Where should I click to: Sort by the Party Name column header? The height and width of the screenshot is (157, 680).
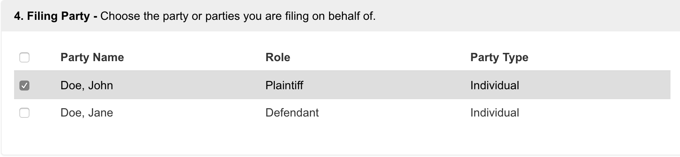tap(92, 57)
